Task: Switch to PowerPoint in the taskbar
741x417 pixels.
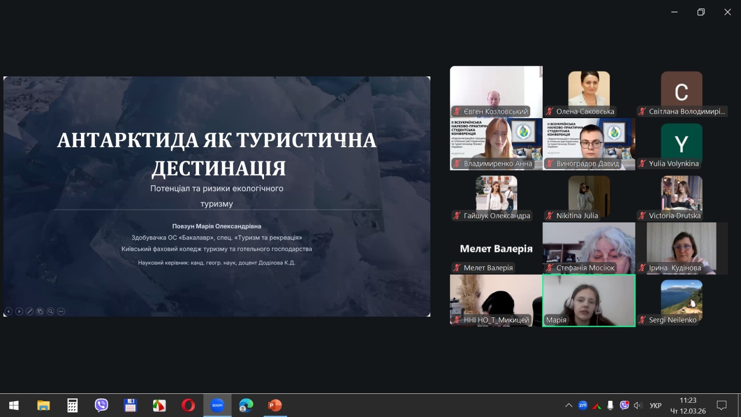Action: point(275,405)
